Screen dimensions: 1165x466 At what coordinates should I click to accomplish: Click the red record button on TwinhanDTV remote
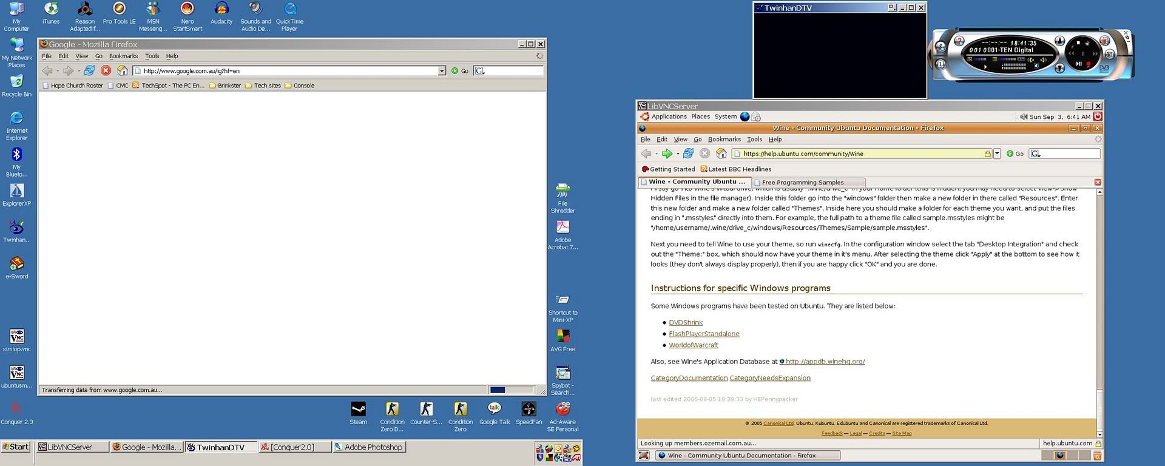point(1089,64)
